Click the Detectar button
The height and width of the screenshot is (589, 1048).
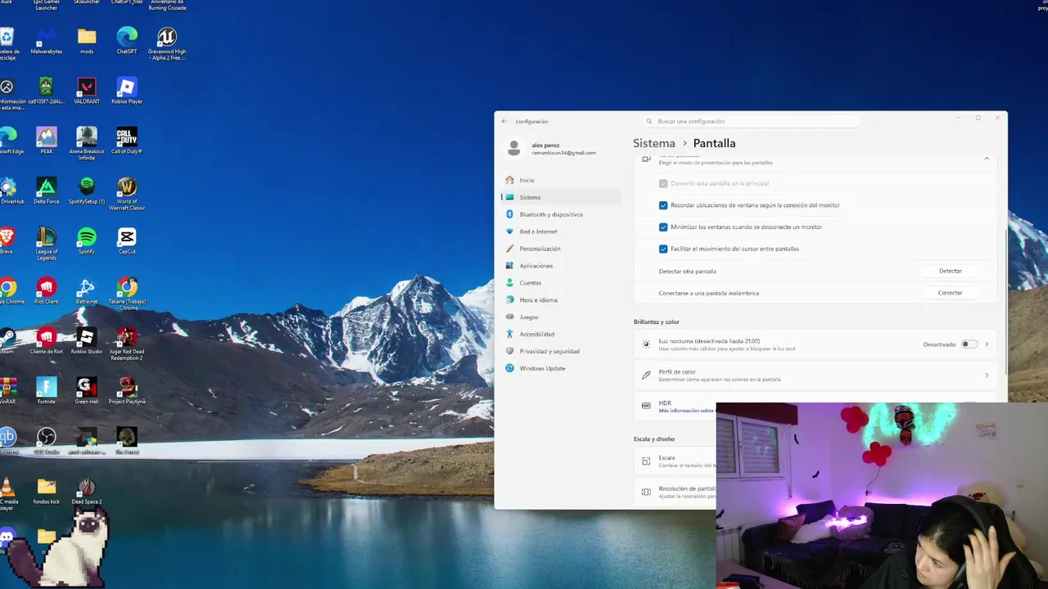pyautogui.click(x=950, y=271)
